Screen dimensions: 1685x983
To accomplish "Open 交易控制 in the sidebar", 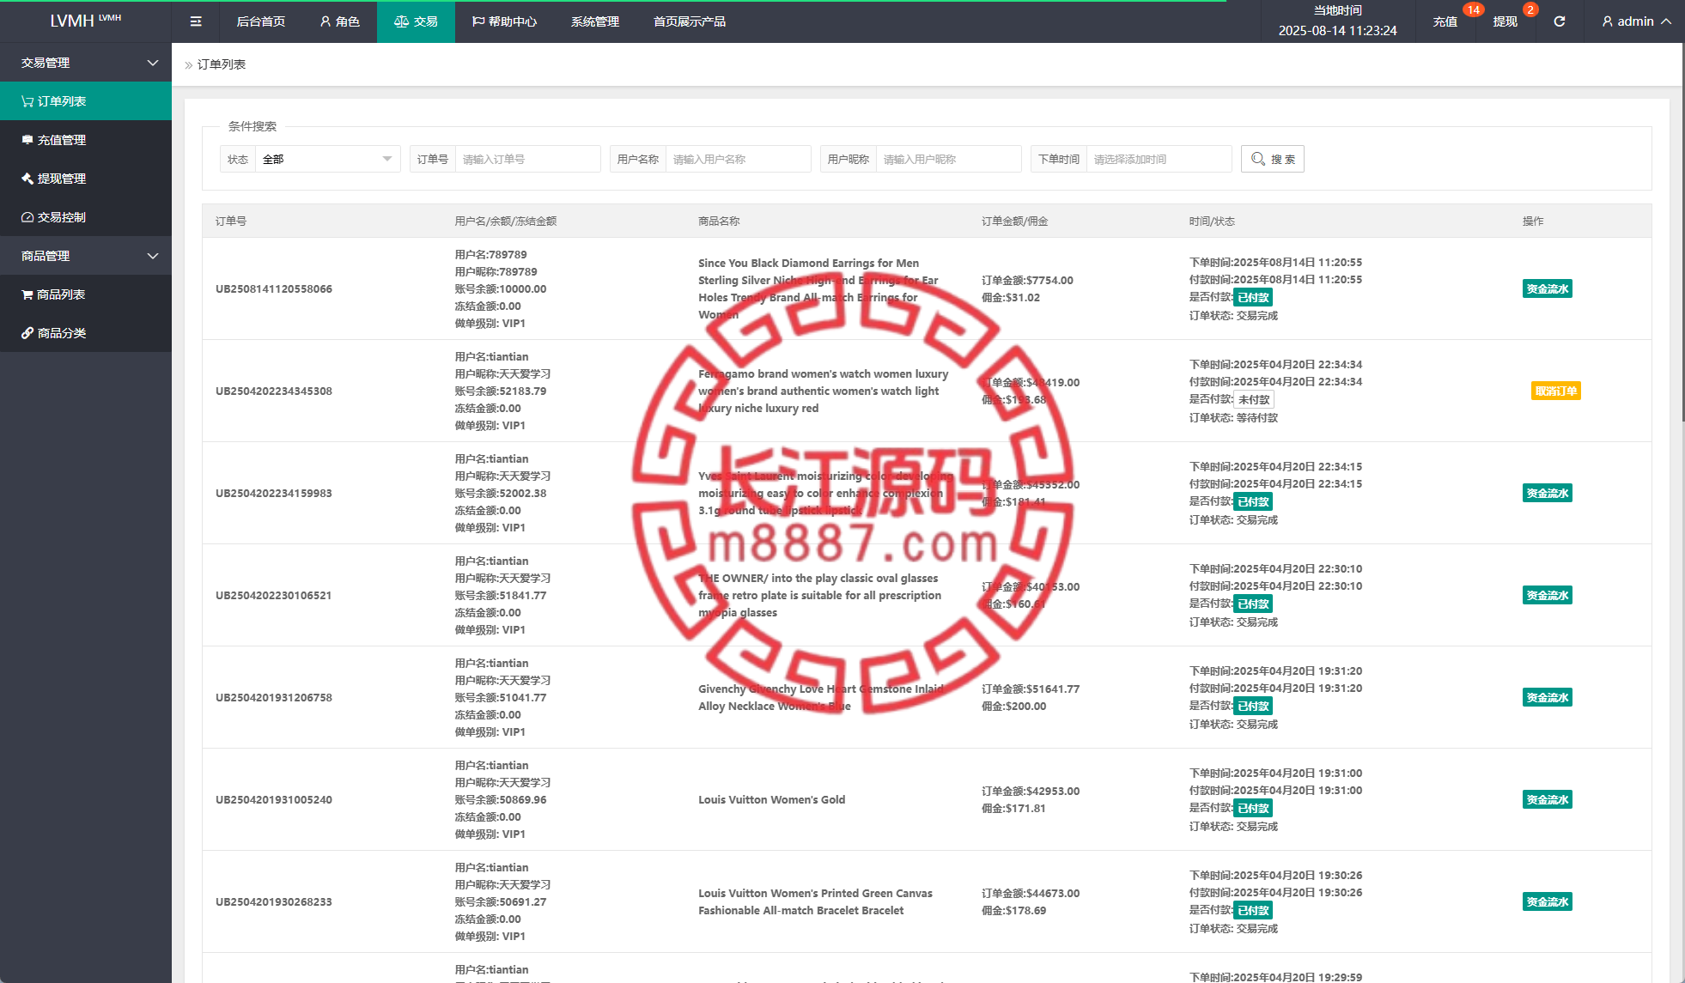I will (86, 217).
